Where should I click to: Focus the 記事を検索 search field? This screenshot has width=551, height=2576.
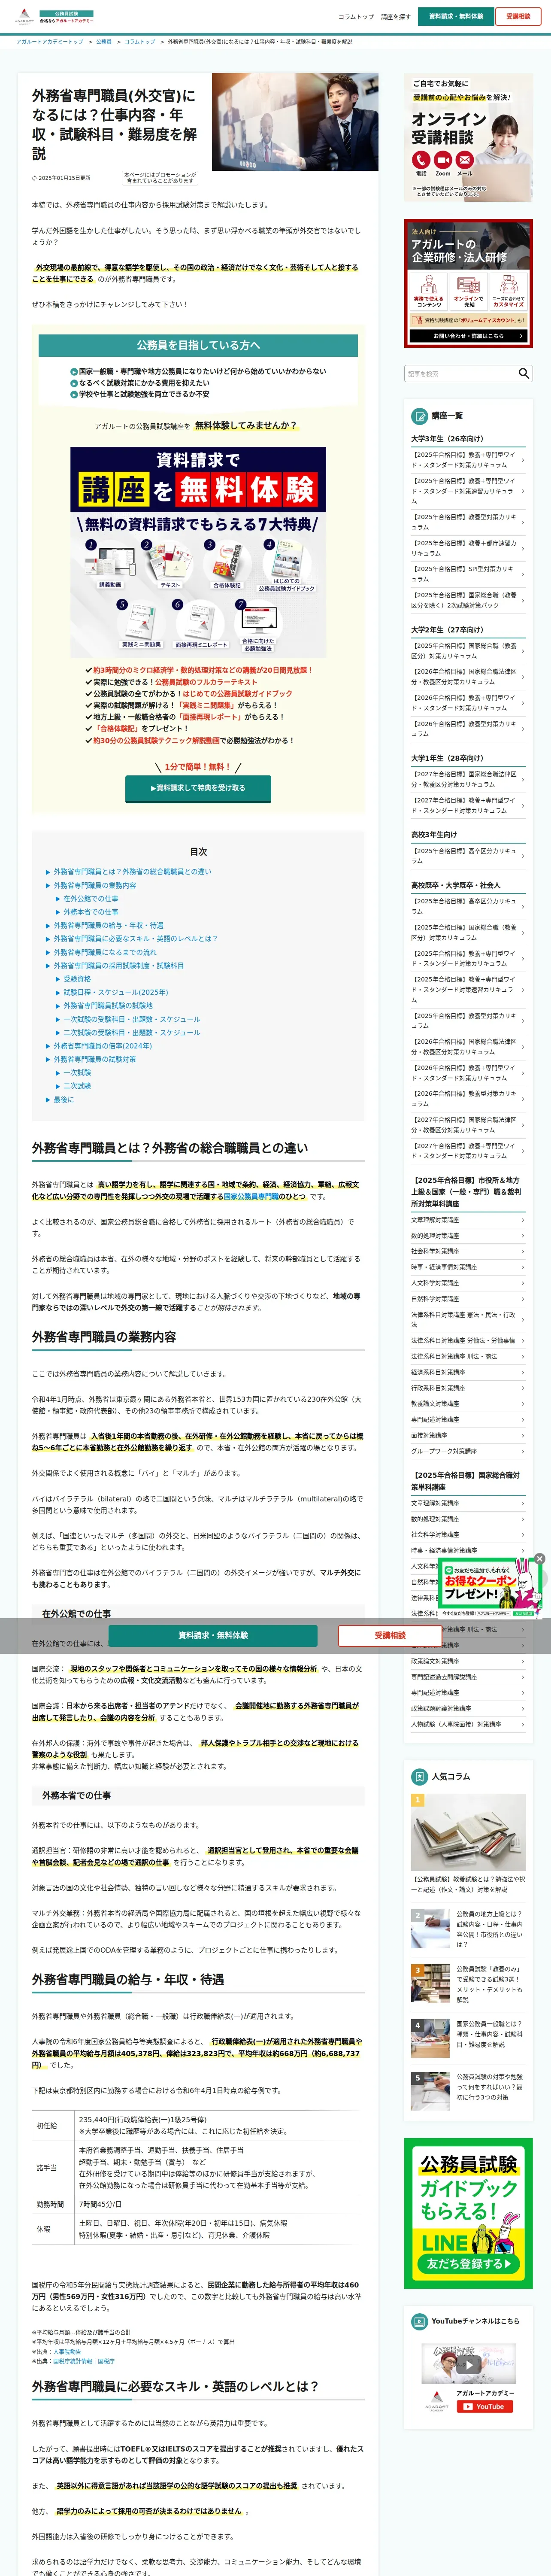[460, 373]
